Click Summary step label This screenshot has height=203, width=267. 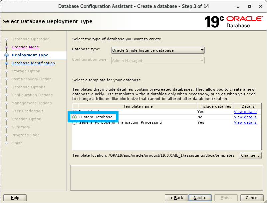pyautogui.click(x=21, y=127)
